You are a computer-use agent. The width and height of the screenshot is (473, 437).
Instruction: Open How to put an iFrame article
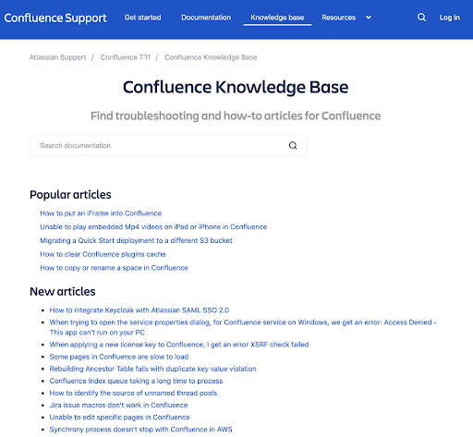pyautogui.click(x=101, y=213)
